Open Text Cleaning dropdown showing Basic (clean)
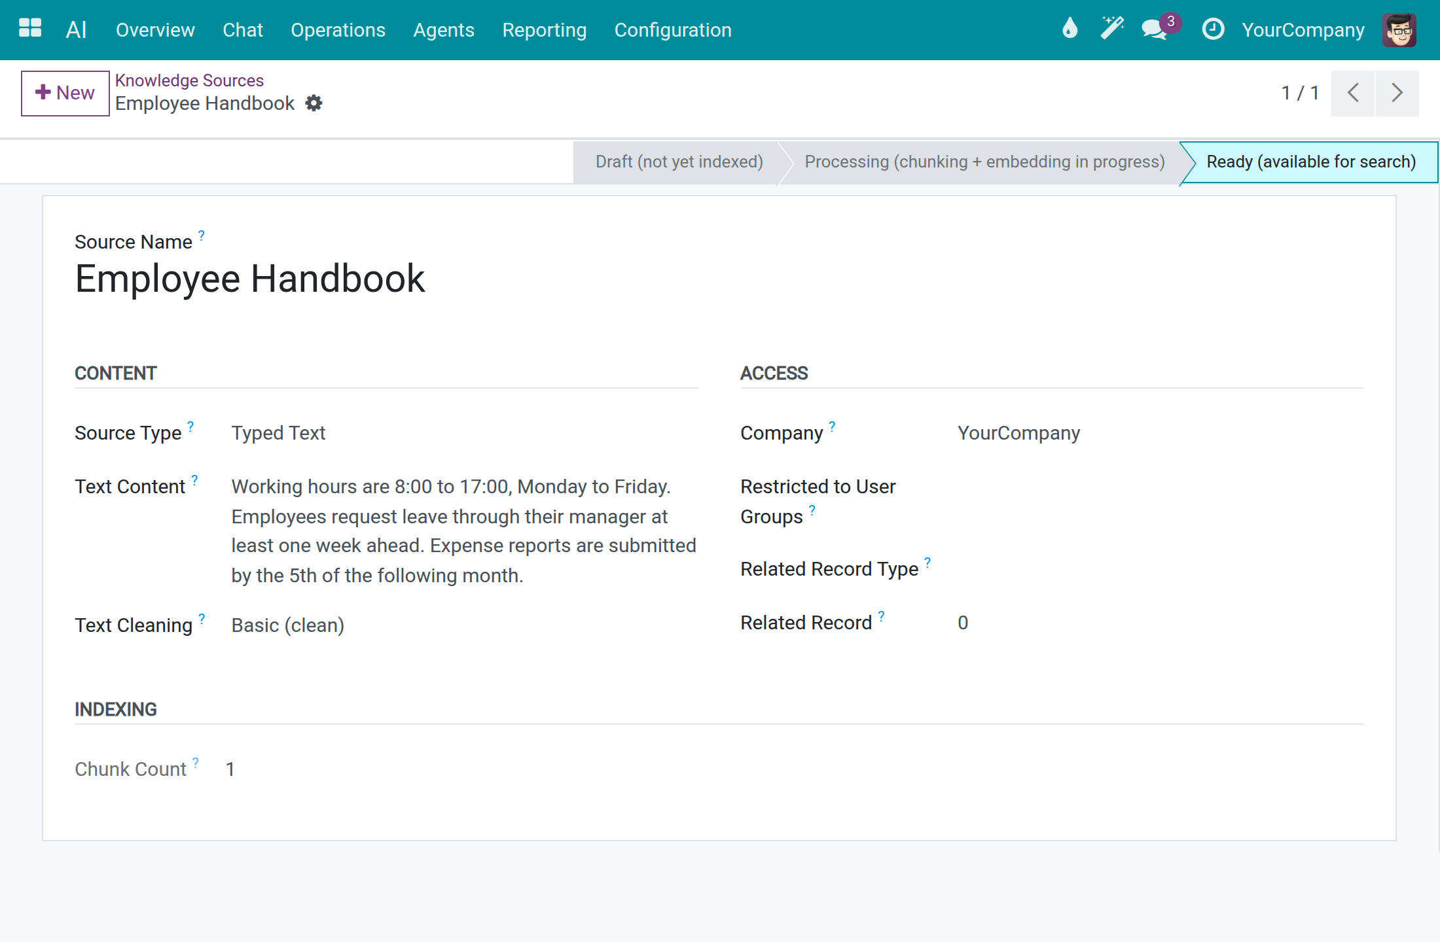 287,625
